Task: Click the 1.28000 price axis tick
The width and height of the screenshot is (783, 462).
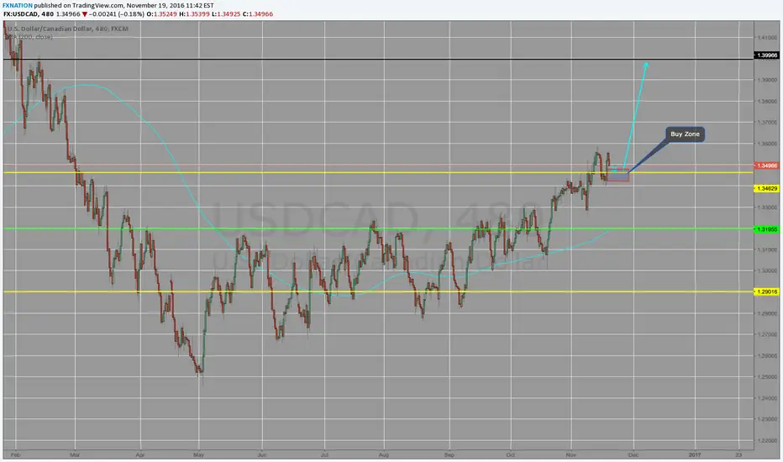Action: (x=767, y=313)
